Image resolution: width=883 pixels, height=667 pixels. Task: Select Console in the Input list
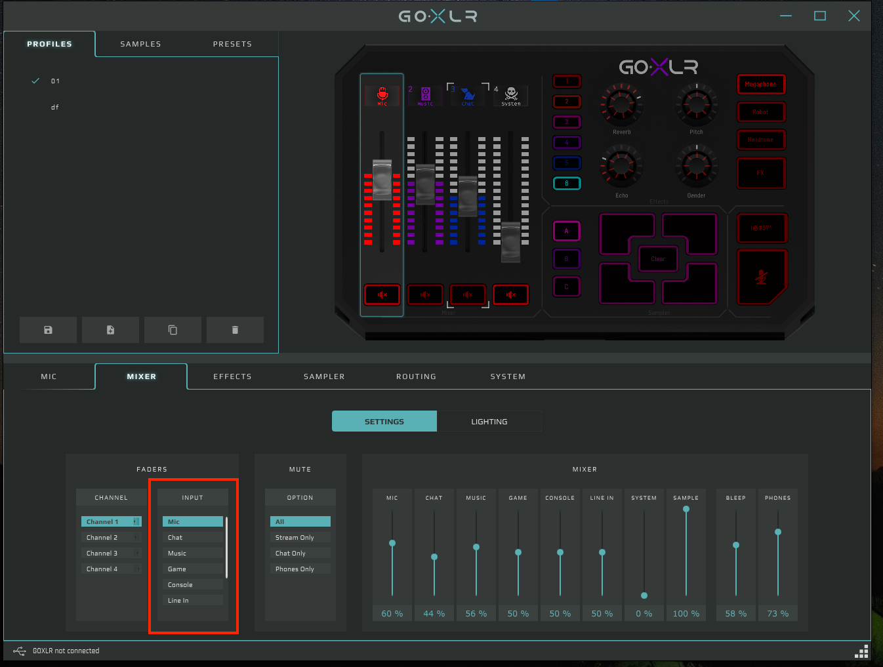(x=193, y=584)
